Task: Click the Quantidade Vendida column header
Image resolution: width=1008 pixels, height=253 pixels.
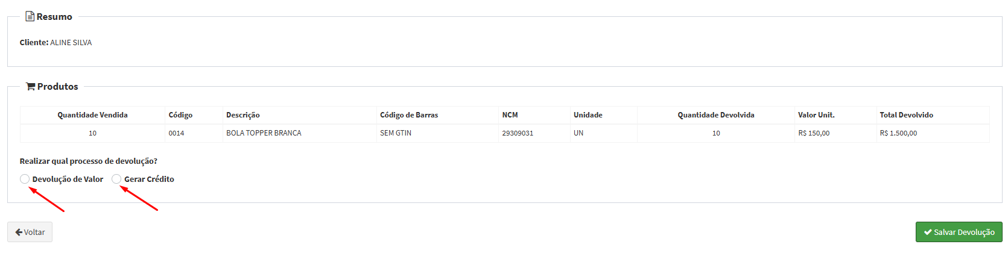Action: 92,115
